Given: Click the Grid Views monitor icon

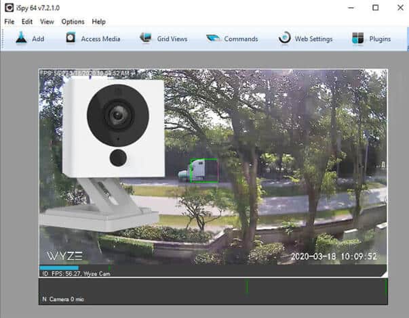Looking at the screenshot, I should (146, 39).
